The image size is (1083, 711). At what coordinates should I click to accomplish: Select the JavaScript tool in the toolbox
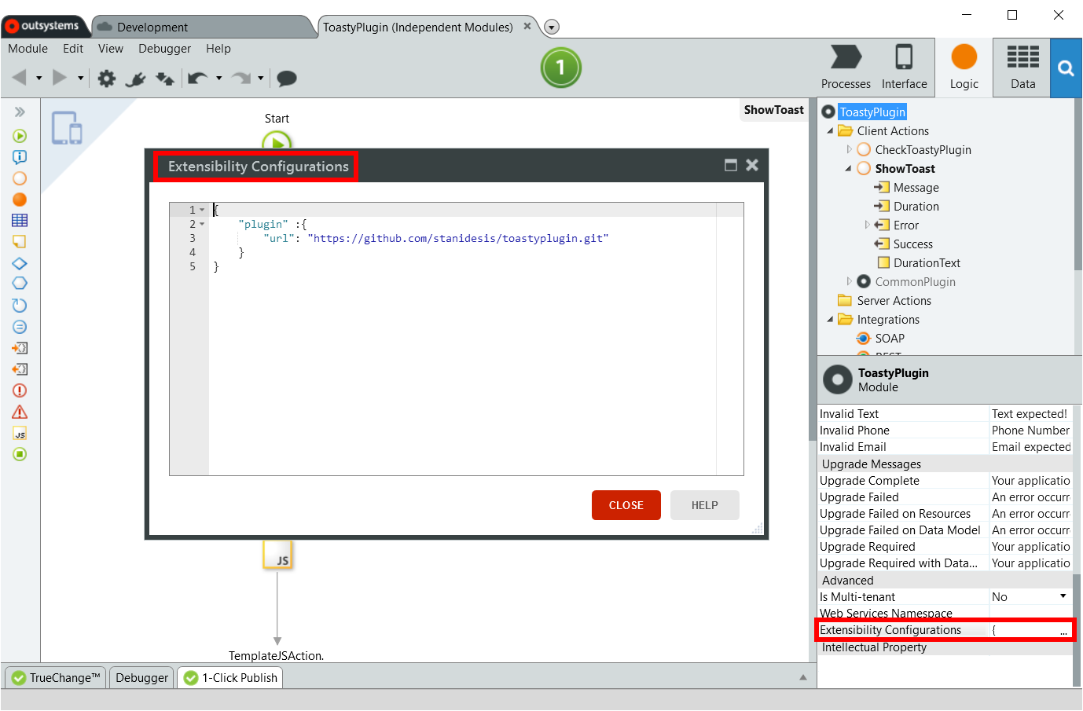click(20, 434)
